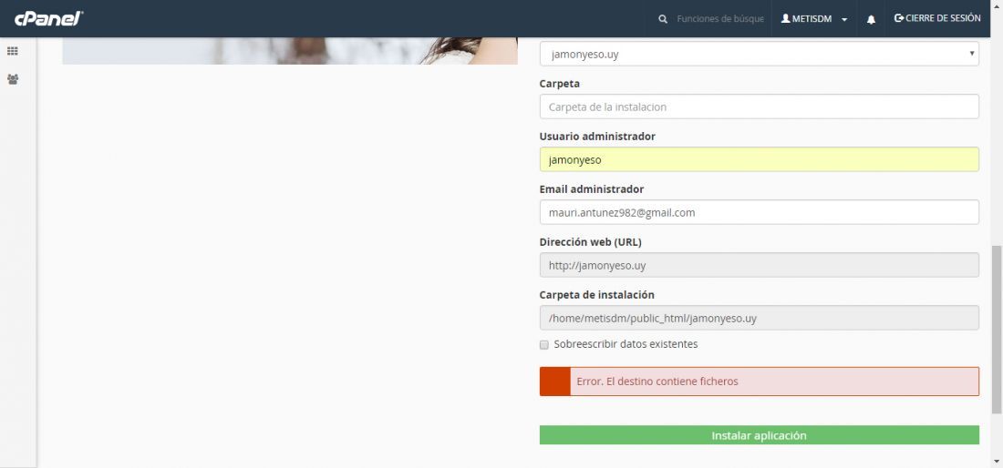The image size is (1003, 468).
Task: Click the Email administrador field
Action: pos(760,213)
